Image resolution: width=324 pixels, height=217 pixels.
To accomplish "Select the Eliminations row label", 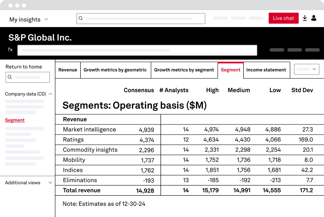I will pyautogui.click(x=80, y=180).
